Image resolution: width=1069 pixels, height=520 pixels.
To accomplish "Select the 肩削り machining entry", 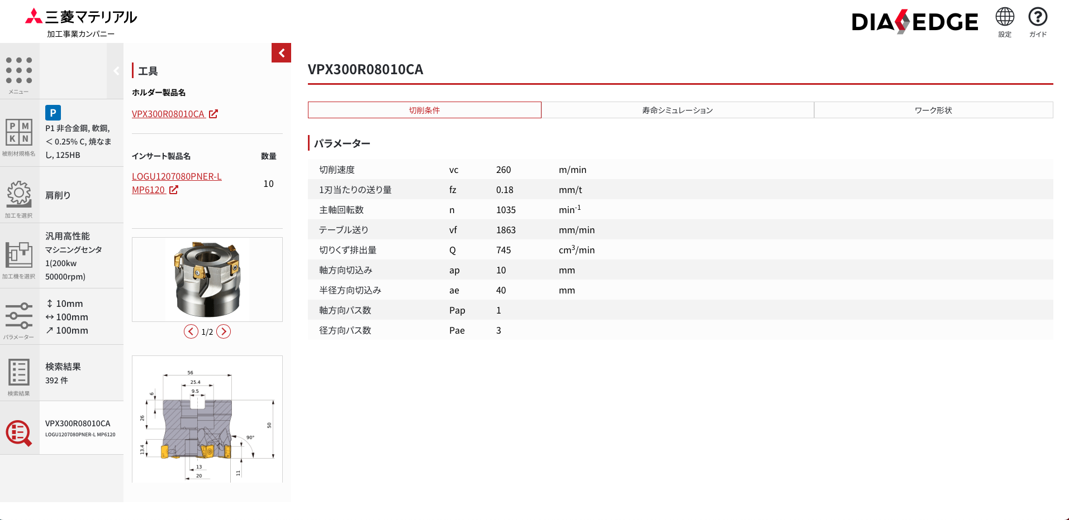I will coord(58,195).
